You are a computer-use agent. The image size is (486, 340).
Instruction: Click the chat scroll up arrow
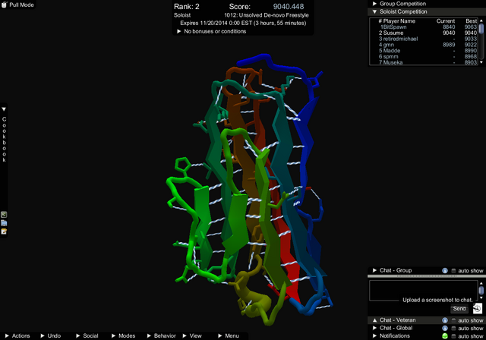coord(481,283)
